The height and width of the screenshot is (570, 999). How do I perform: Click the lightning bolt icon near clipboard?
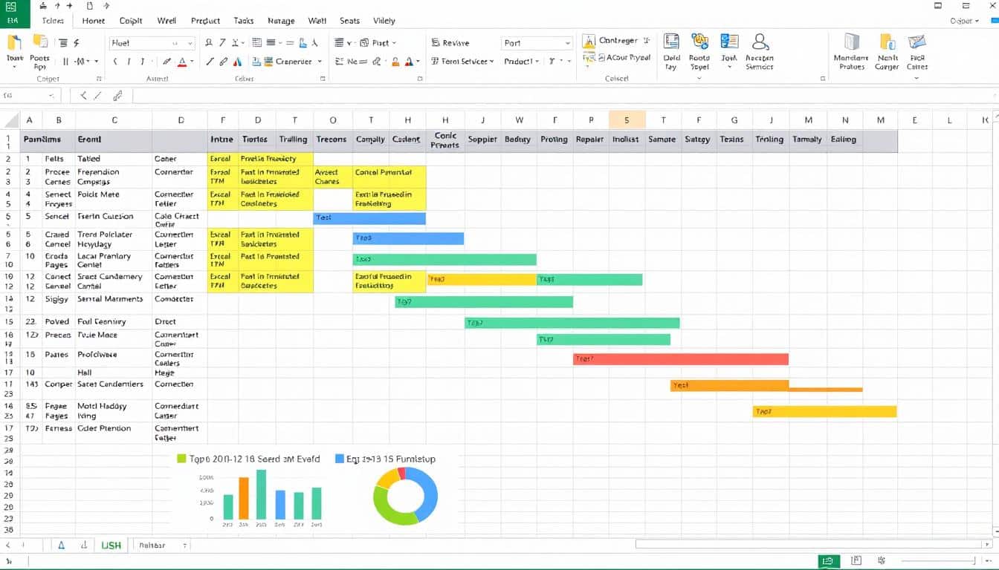coord(77,43)
